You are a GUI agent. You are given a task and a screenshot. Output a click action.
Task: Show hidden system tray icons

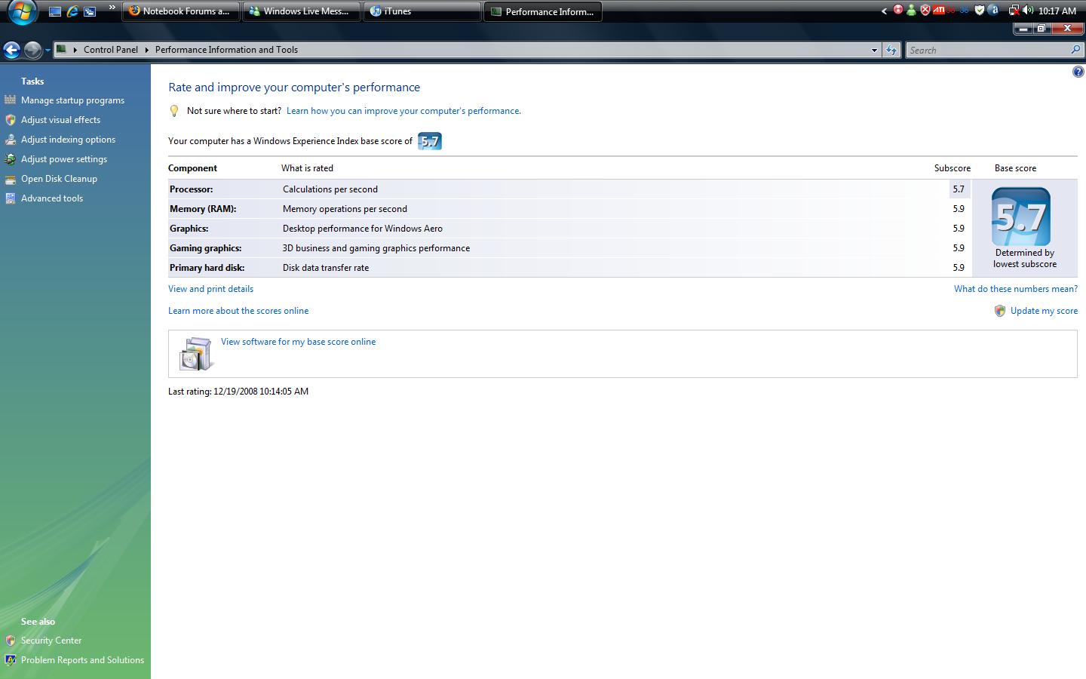click(884, 11)
